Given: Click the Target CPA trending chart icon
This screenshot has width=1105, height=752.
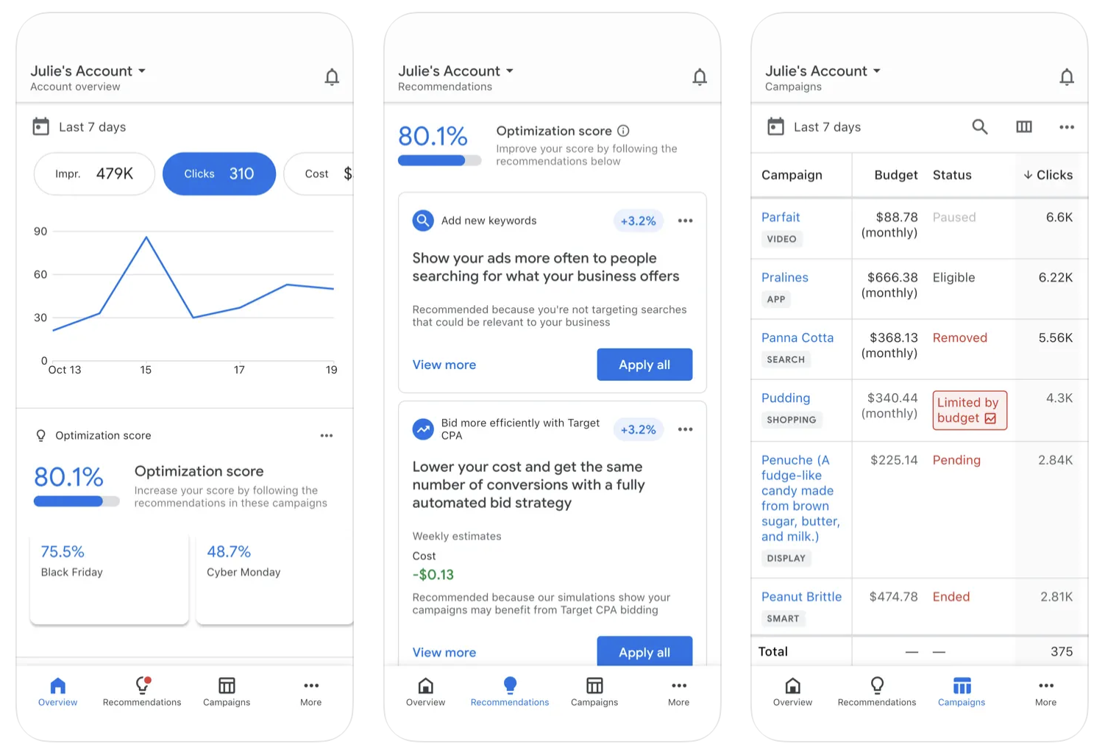Looking at the screenshot, I should tap(423, 429).
